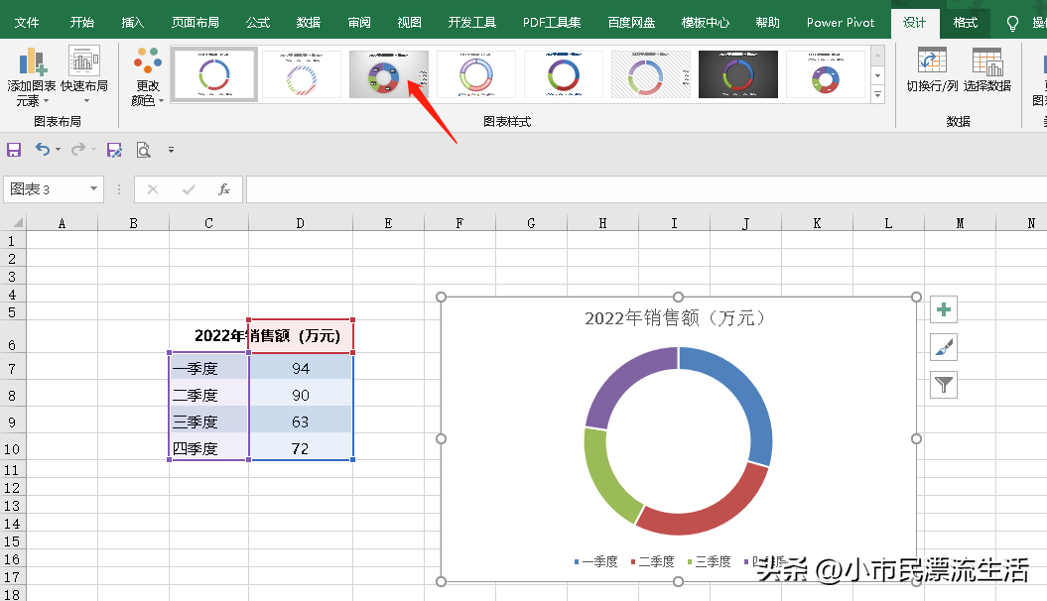Switch to the 数据 (Data) tab
The image size is (1047, 601).
click(309, 23)
